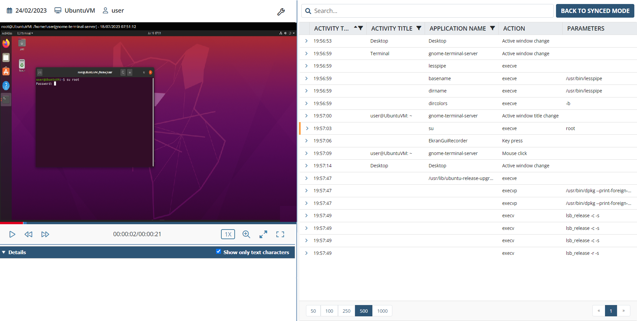
Task: Click the fast forward playback icon
Action: pos(45,234)
